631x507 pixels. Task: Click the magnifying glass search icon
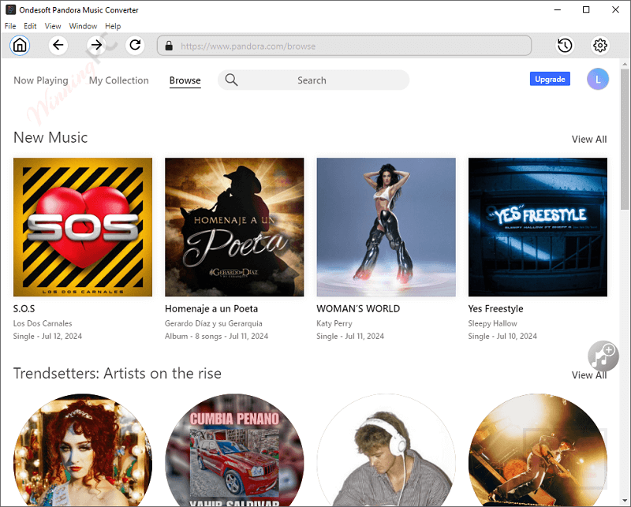[231, 80]
